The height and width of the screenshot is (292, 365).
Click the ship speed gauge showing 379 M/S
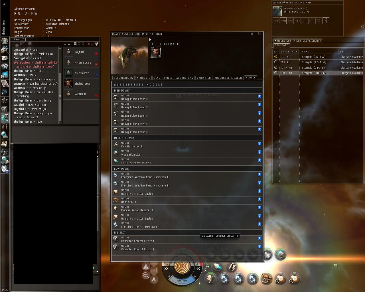point(182,281)
